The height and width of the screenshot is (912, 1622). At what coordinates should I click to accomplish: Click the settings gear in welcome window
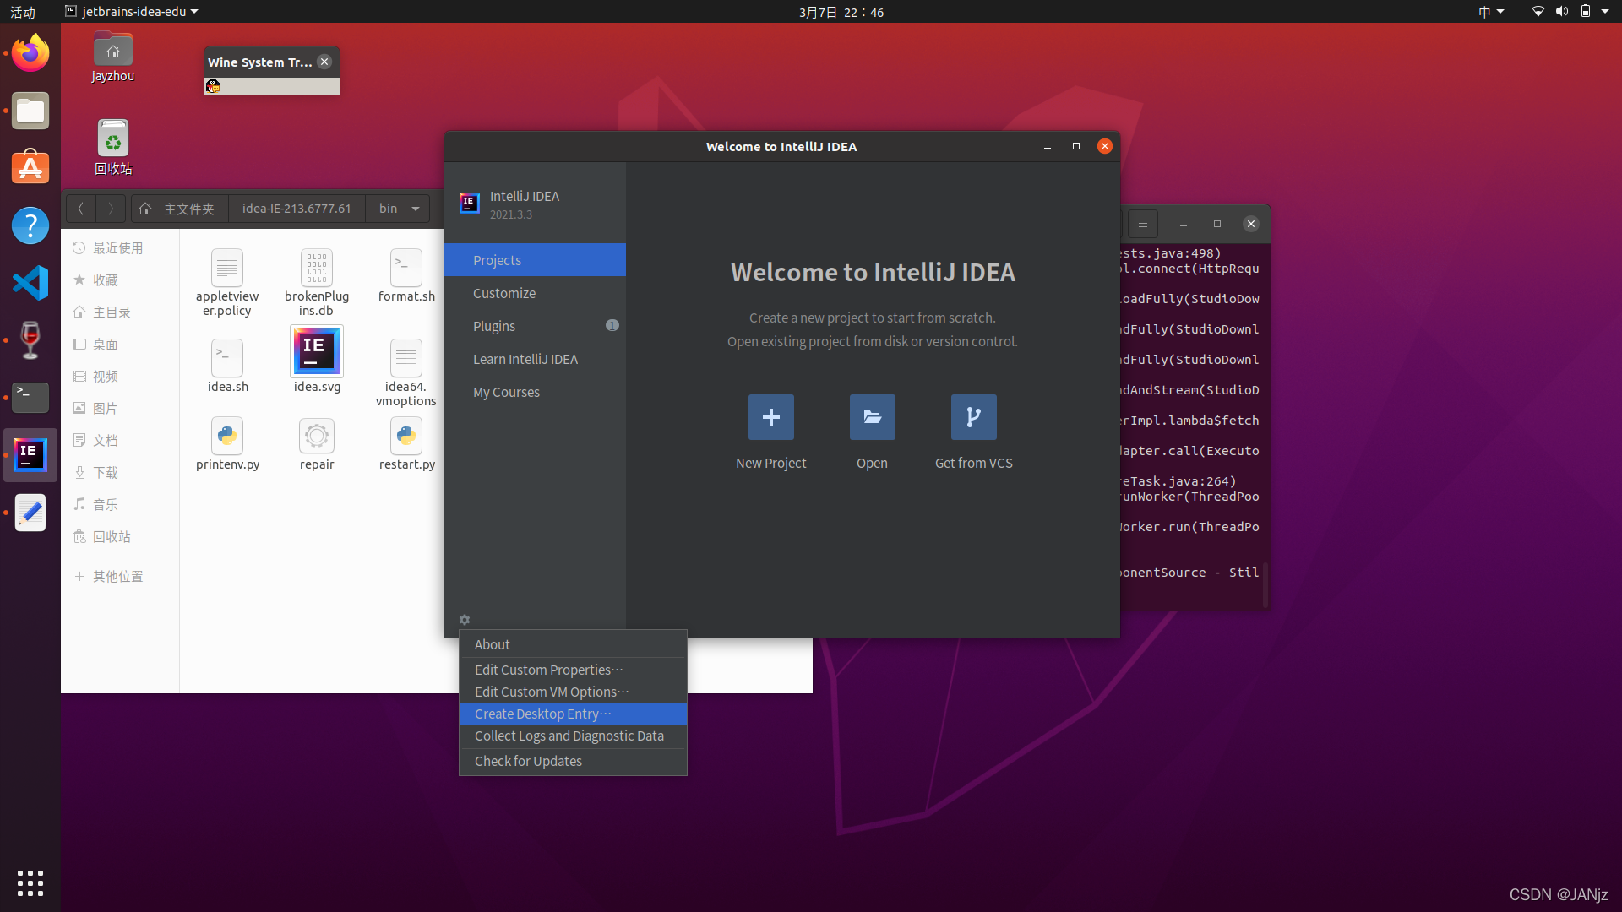[x=465, y=620]
